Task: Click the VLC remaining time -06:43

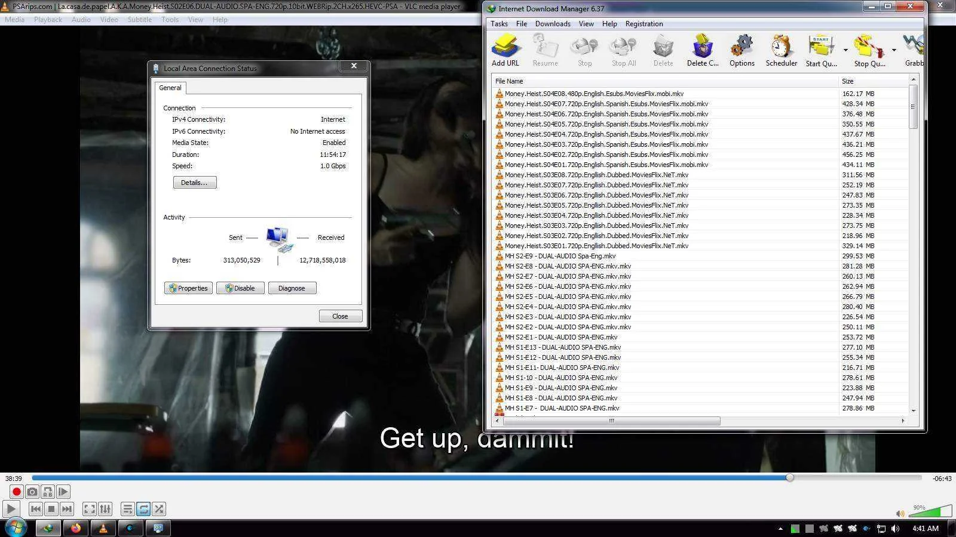Action: pyautogui.click(x=942, y=479)
